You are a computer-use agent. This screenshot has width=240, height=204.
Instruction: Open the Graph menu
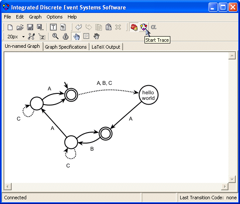[35, 17]
